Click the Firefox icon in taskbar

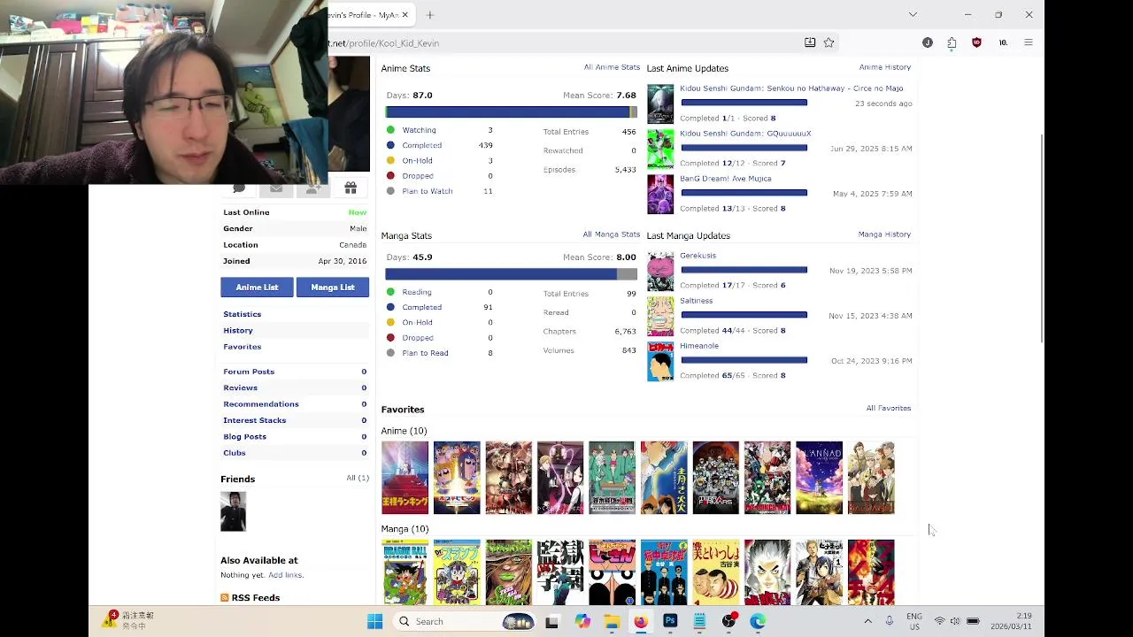tap(640, 621)
